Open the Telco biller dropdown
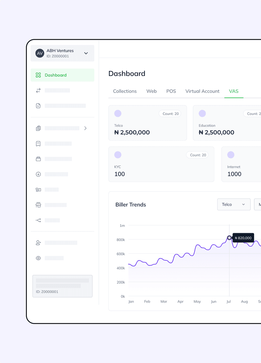The image size is (261, 363). [234, 205]
